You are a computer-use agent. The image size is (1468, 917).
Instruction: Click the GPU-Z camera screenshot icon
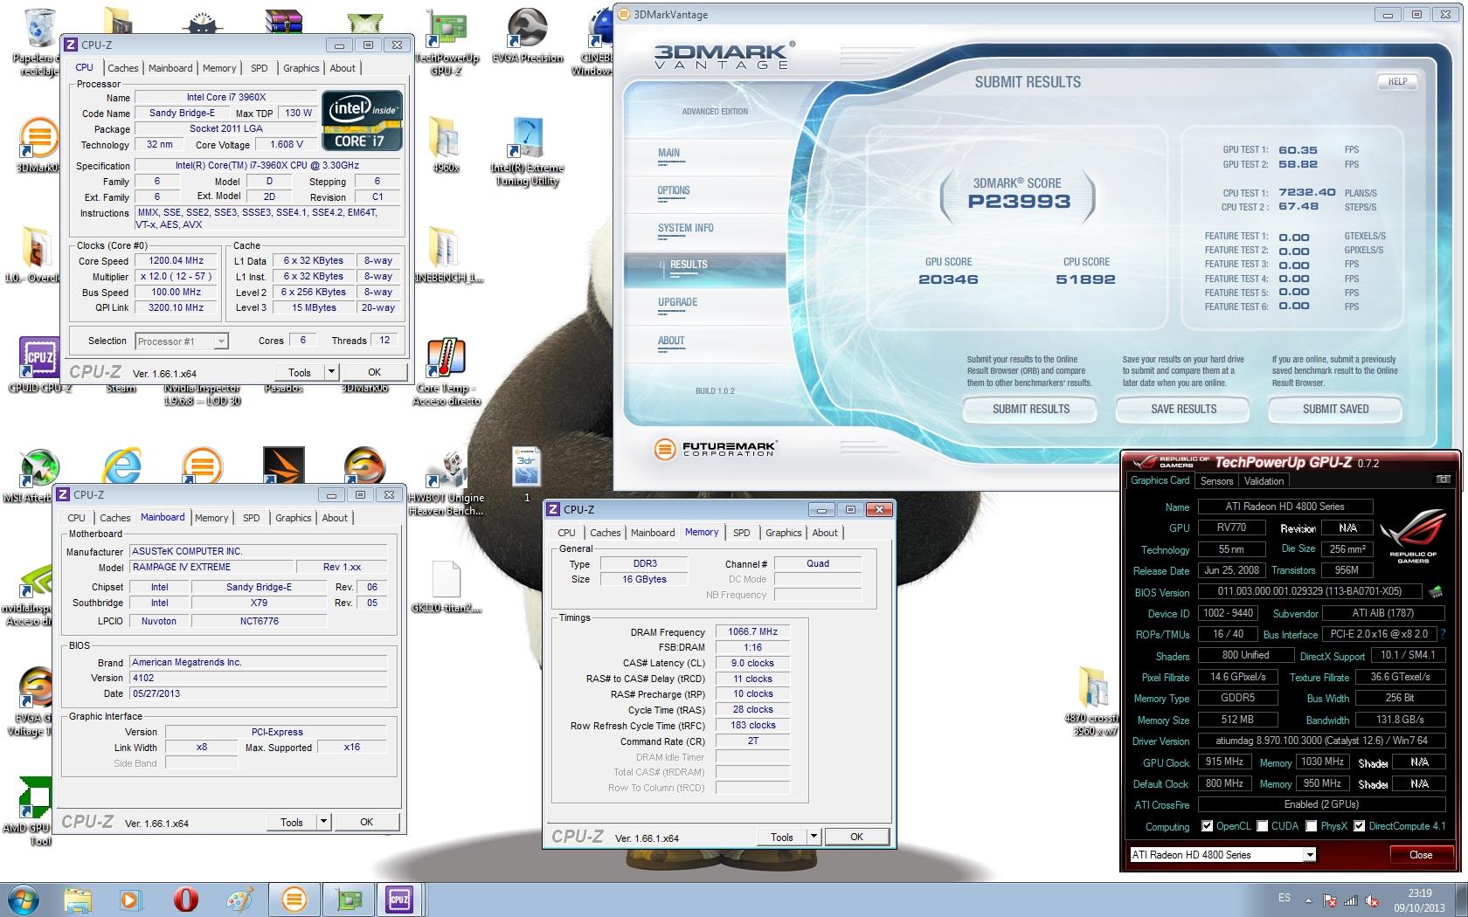(1443, 479)
